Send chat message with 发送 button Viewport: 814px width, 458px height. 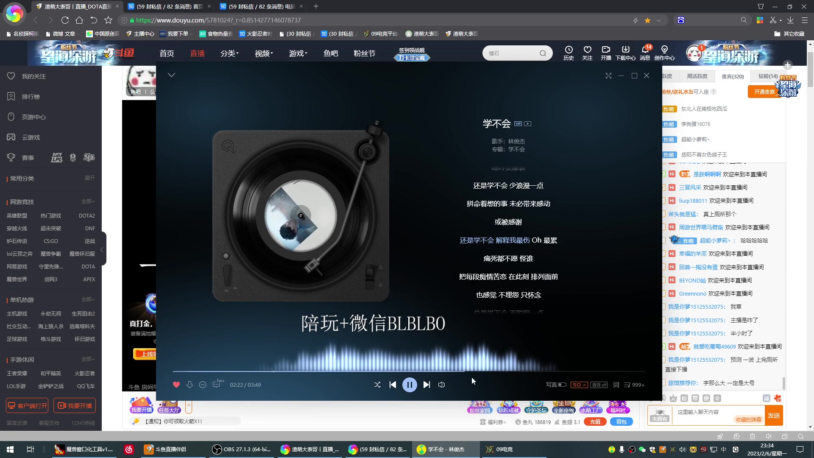pyautogui.click(x=774, y=416)
